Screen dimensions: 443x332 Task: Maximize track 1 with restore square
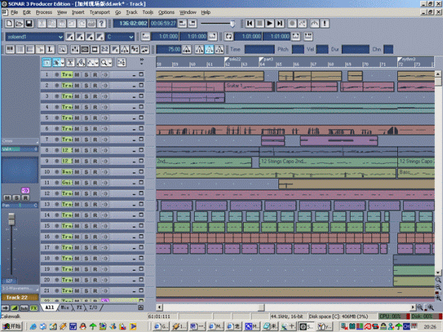coord(141,75)
